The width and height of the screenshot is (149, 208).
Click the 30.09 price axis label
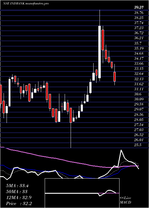(x=139, y=99)
